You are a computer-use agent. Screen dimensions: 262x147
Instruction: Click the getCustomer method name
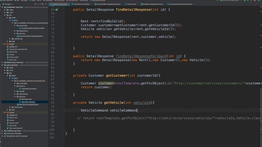click(117, 76)
